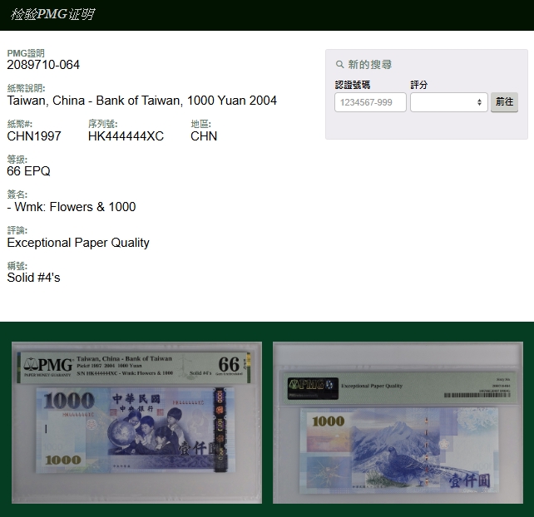Click the 新的搜尋 heading
The width and height of the screenshot is (534, 517).
(370, 64)
